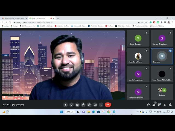175x131 pixels.
Task: Show hidden tray icons chevron
Action: [x=138, y=112]
